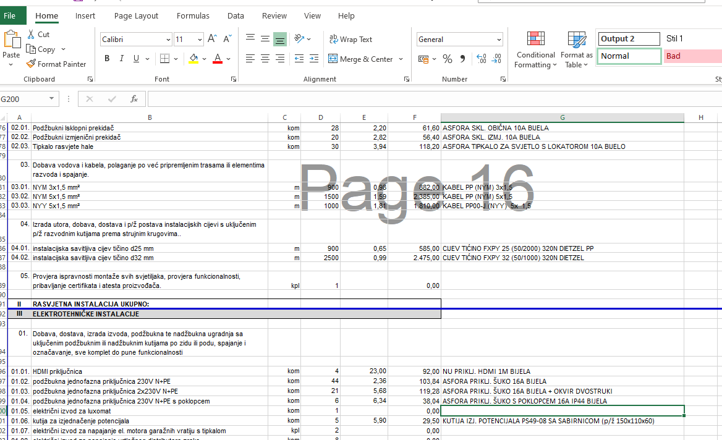
Task: Click the Center horizontal alignment icon
Action: (265, 59)
